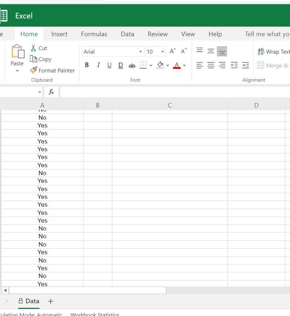Align text left

click(200, 65)
